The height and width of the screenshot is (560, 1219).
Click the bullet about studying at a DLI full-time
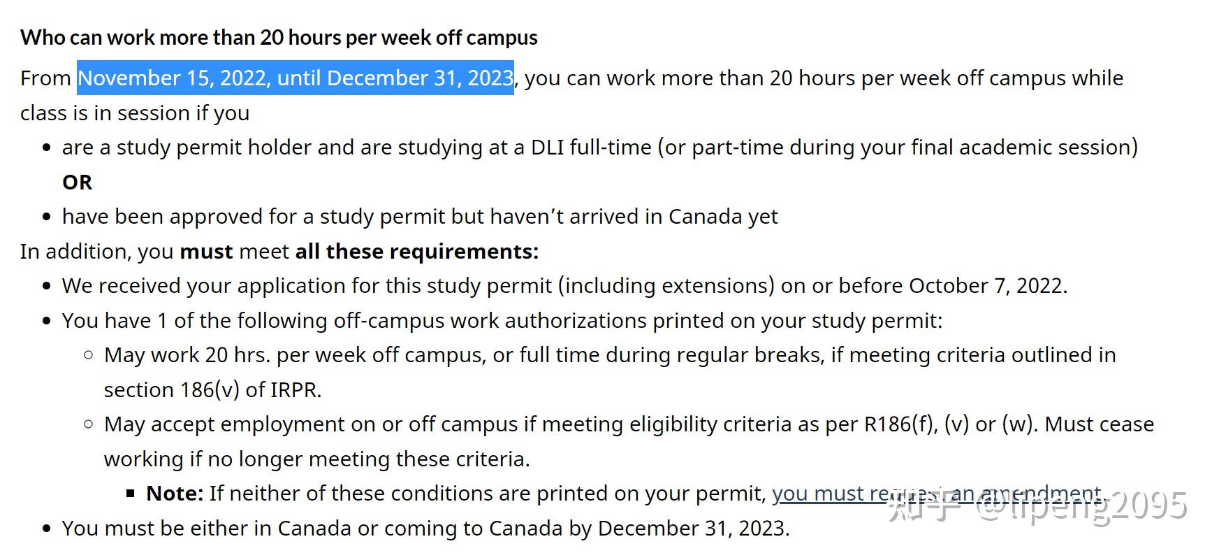[600, 148]
